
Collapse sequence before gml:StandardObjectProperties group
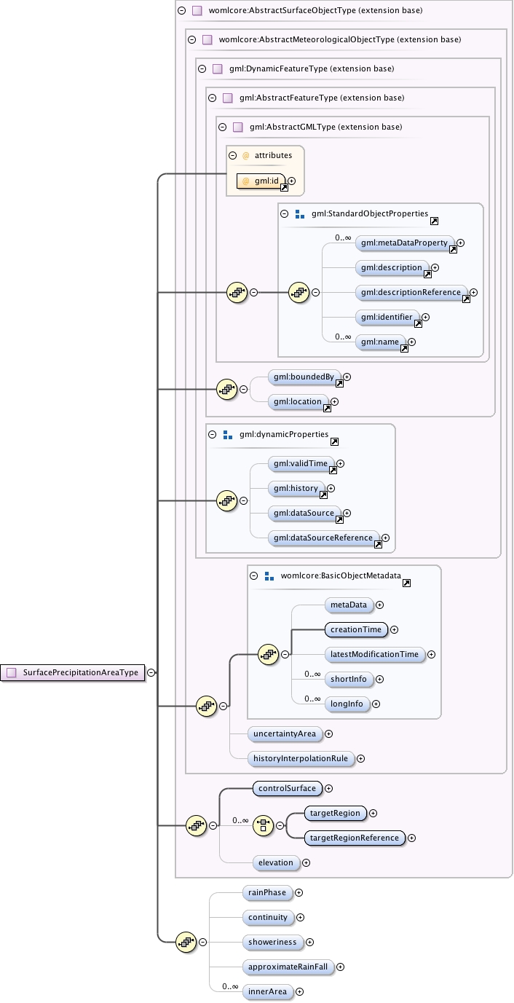(254, 293)
